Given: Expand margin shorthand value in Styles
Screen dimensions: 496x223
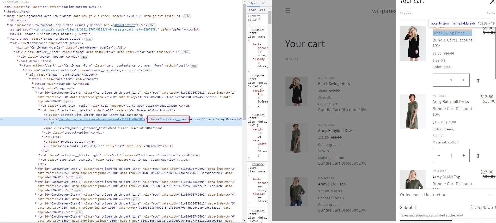Looking at the screenshot, I should pyautogui.click(x=261, y=133).
